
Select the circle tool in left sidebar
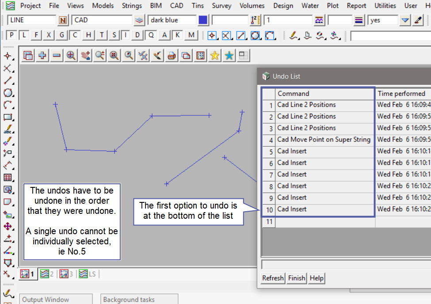[x=8, y=93]
